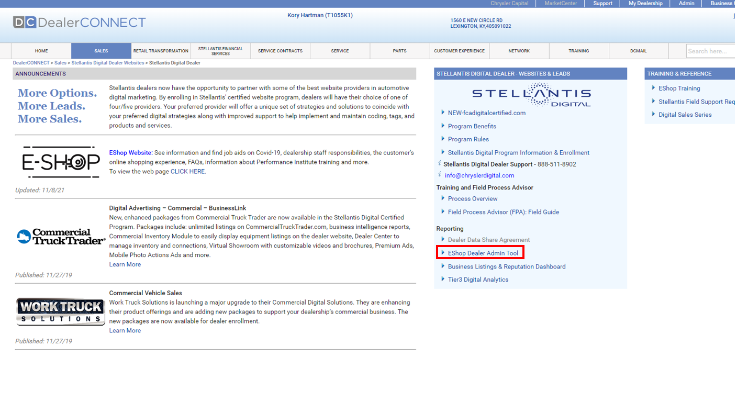This screenshot has height=413, width=737.
Task: Open Field Process Advisor (FPA): Field Guide
Action: 503,212
